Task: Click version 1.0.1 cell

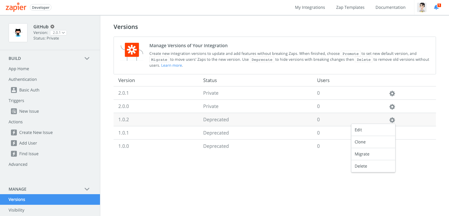Action: [124, 133]
